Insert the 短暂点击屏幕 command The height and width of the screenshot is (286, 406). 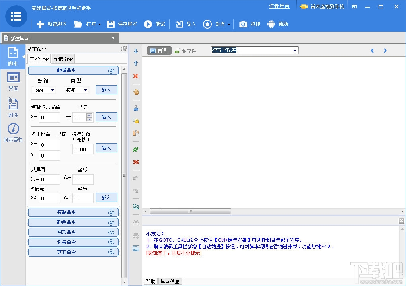[106, 117]
